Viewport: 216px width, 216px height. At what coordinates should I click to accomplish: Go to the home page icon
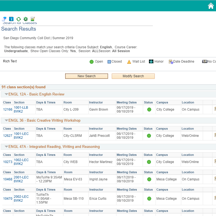coord(211,6)
